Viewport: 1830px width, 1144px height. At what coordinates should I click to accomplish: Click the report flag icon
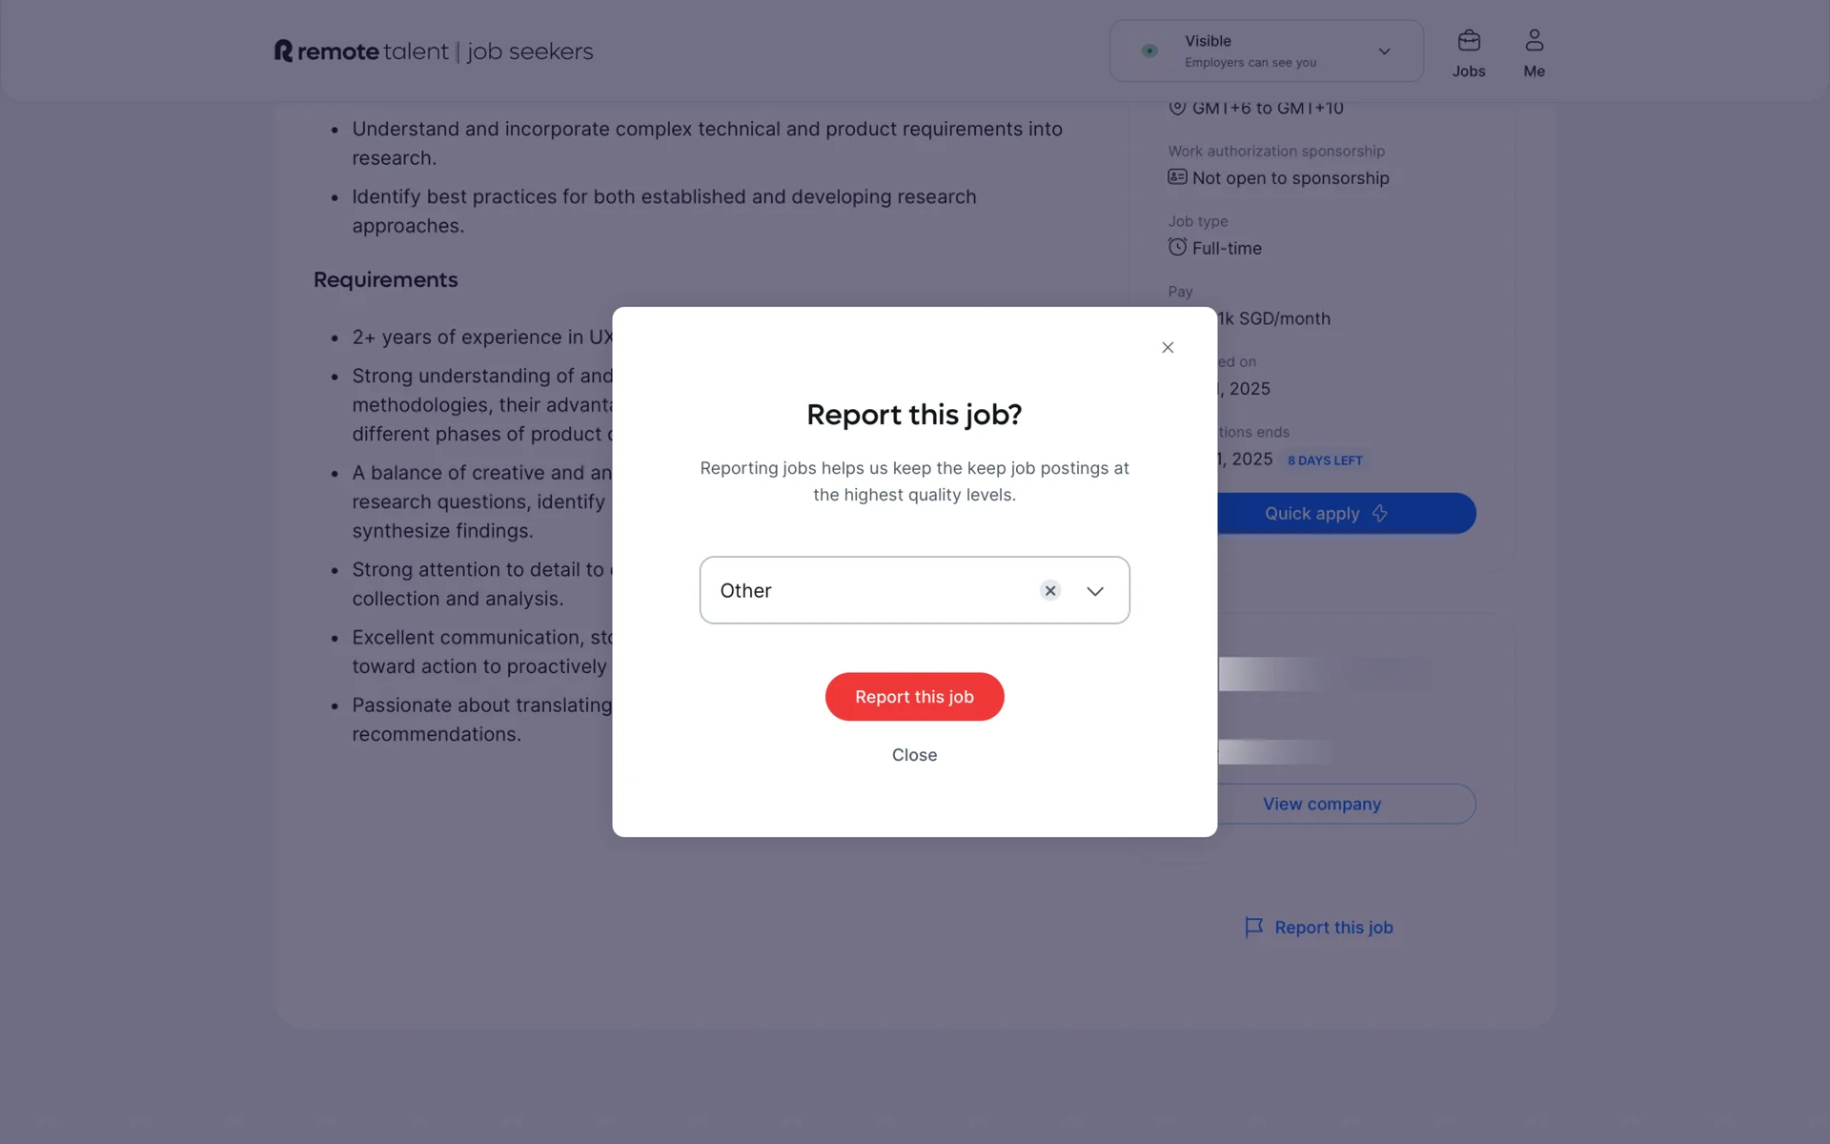point(1253,927)
